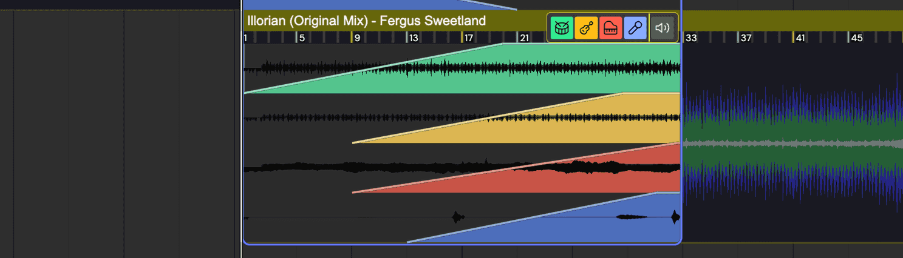Click bar marker 37 on the ruler
Screen dimensions: 903x258
coord(746,38)
